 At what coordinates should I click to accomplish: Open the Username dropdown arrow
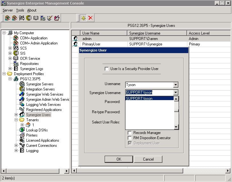click(x=176, y=85)
